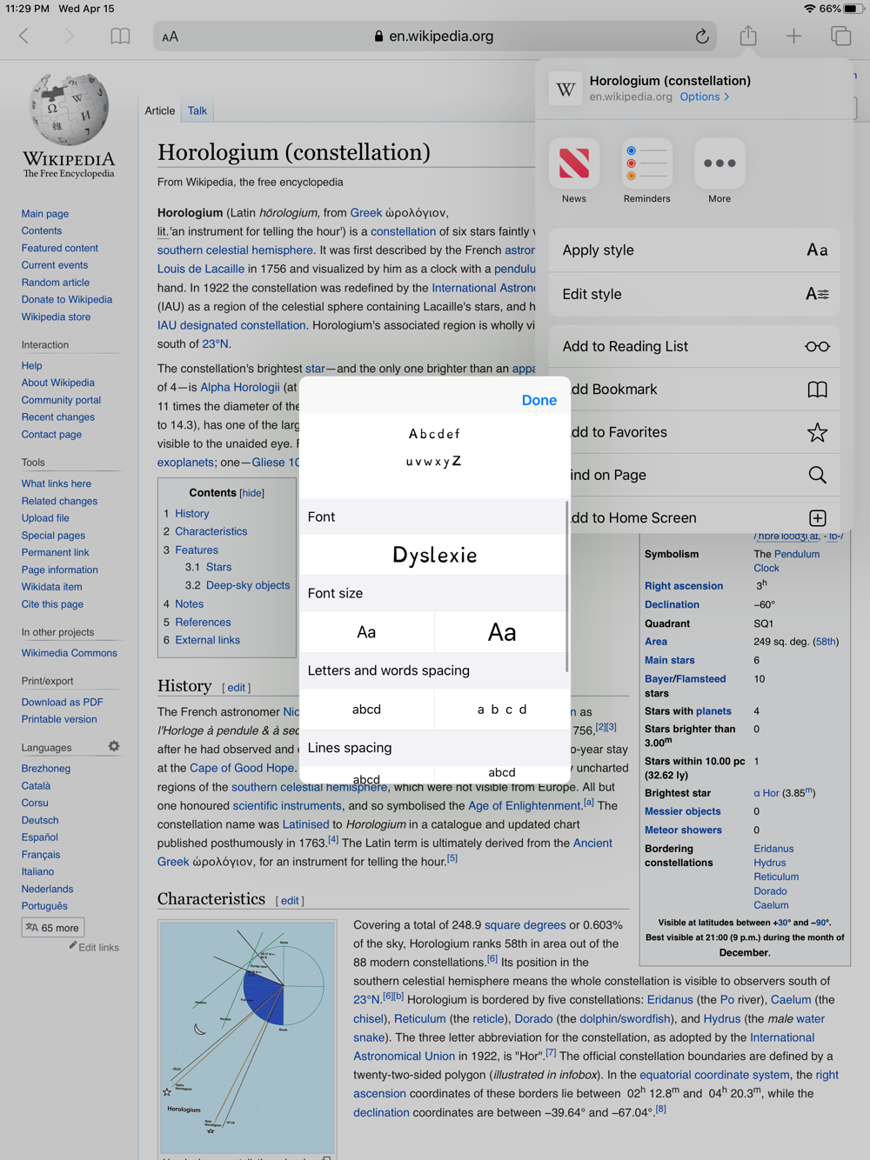
Task: Select Apply style action
Action: pyautogui.click(x=694, y=250)
